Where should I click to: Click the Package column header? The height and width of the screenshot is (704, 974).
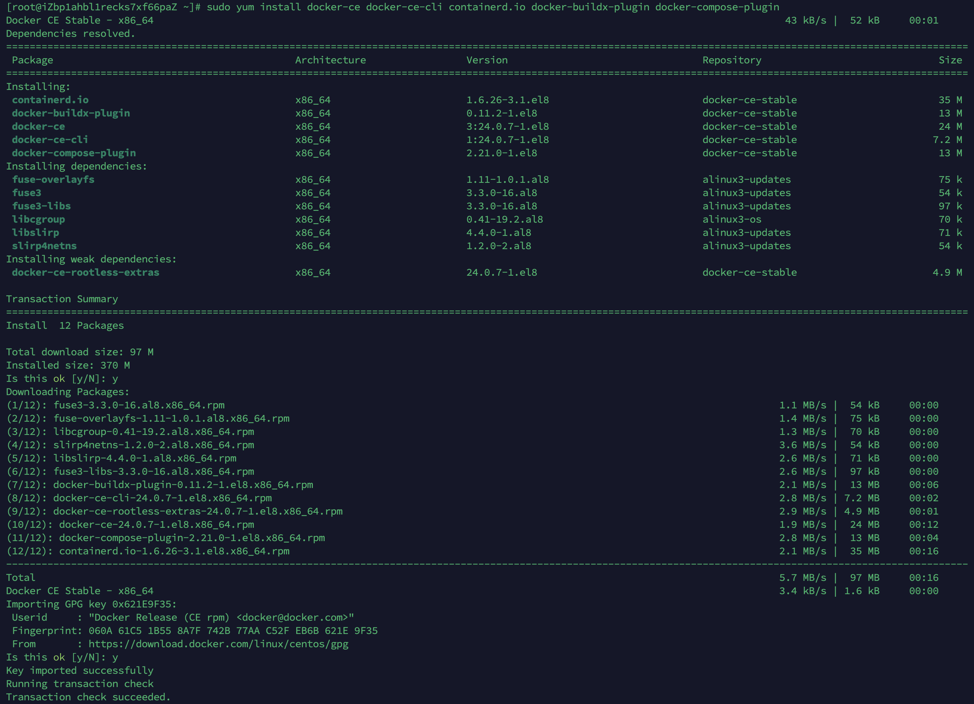coord(32,60)
